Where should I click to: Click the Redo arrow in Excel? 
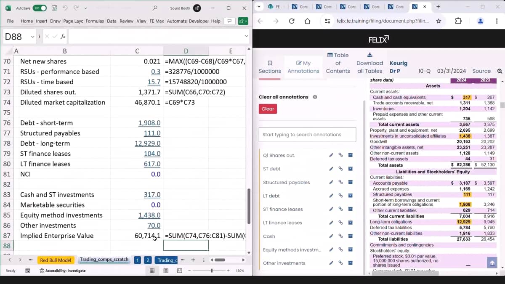(76, 8)
